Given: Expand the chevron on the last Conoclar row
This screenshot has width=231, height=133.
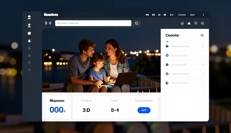Looking at the screenshot, I should [203, 83].
